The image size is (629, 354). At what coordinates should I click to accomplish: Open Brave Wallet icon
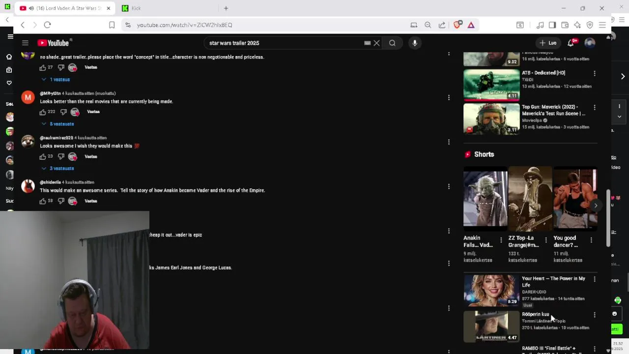pos(565,25)
